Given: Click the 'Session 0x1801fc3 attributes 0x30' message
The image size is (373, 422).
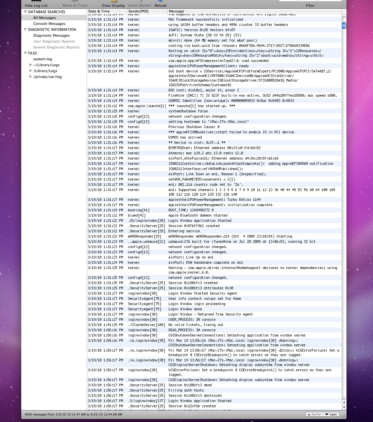Looking at the screenshot, I should pyautogui.click(x=201, y=288).
